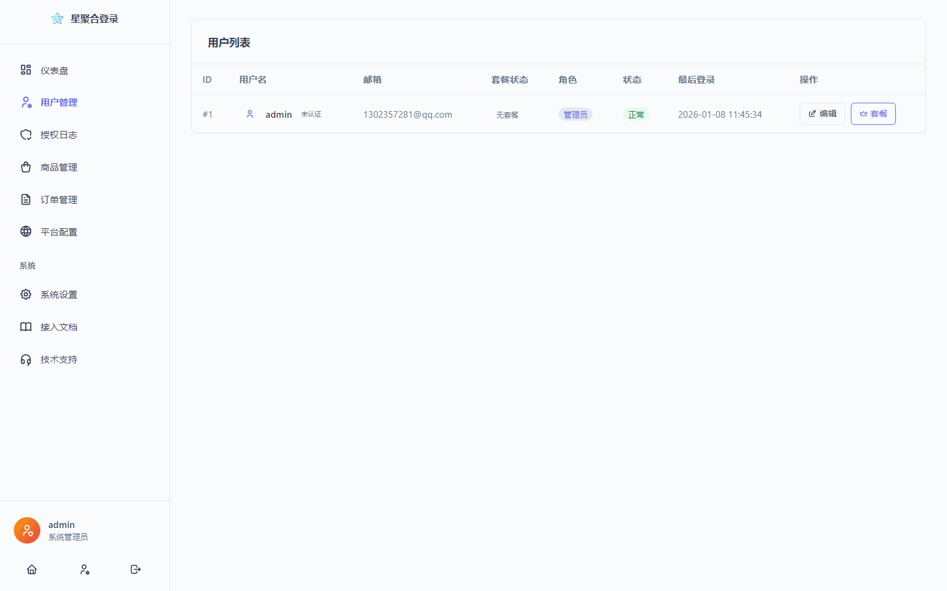Open 接入文档 menu item

59,327
